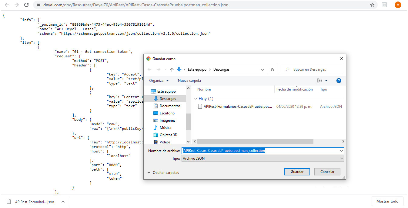Click the Buscar en Descargas search box
408x208 pixels.
point(312,69)
